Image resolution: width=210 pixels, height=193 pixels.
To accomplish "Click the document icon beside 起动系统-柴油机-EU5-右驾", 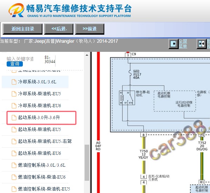I will [x=14, y=141].
